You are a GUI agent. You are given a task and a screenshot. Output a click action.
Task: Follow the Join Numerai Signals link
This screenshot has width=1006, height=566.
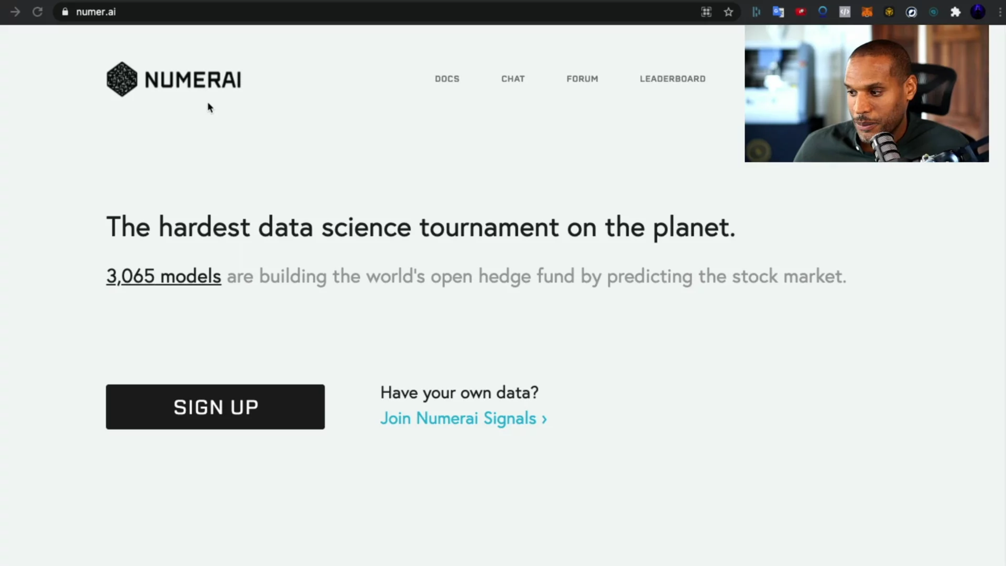463,418
